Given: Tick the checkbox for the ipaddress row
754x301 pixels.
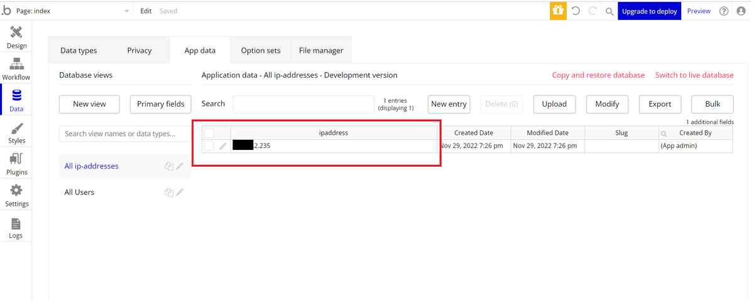Looking at the screenshot, I should click(x=209, y=146).
